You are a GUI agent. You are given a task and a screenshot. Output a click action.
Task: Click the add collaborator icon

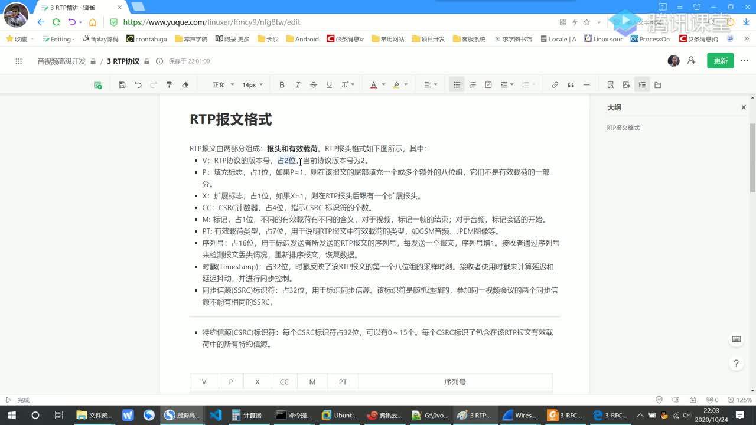pyautogui.click(x=692, y=61)
